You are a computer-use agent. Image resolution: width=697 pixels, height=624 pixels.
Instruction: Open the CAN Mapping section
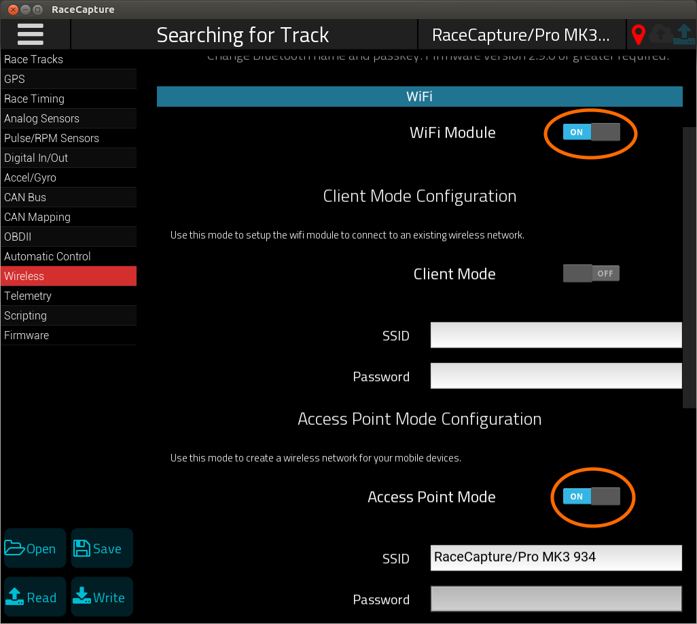[69, 217]
